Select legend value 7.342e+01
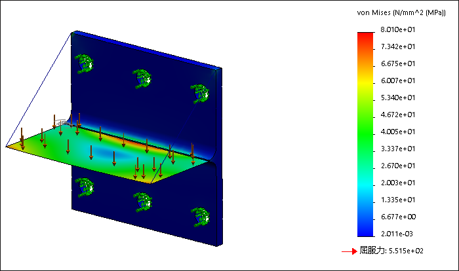This screenshot has height=271, width=459. pyautogui.click(x=398, y=46)
